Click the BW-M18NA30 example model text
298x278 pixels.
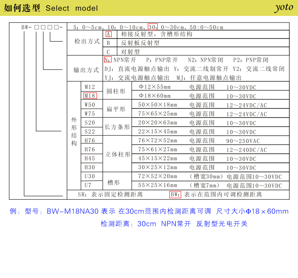(72, 211)
